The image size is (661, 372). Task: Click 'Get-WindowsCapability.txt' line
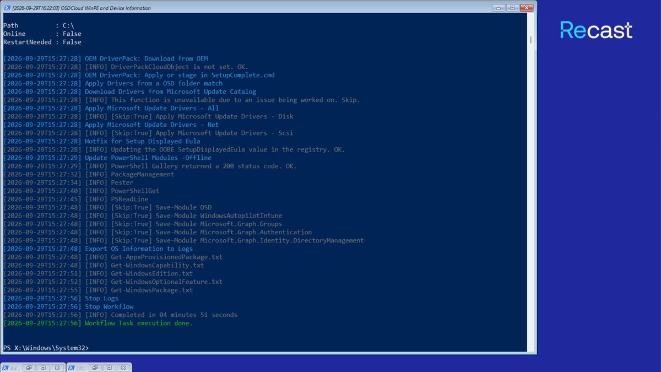(104, 265)
